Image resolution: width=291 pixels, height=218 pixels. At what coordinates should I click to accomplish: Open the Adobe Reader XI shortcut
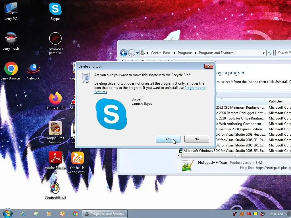[55, 162]
